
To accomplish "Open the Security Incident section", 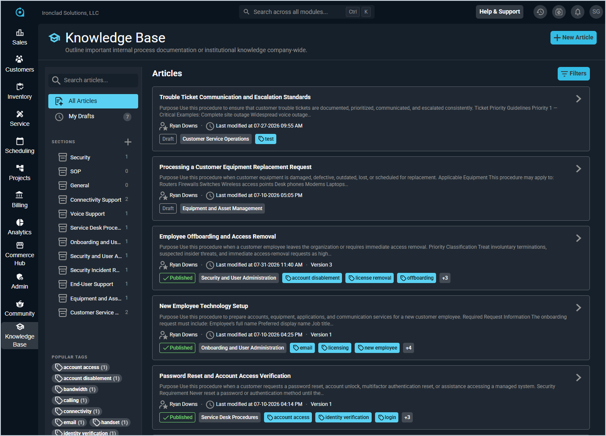I will click(x=93, y=270).
